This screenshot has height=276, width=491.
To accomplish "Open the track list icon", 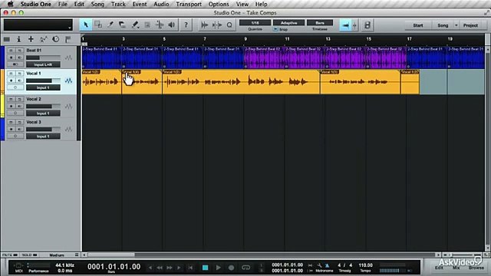I will coord(7,39).
